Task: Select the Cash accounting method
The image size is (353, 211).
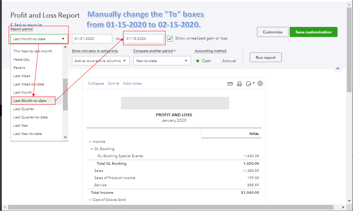Action: [x=198, y=61]
